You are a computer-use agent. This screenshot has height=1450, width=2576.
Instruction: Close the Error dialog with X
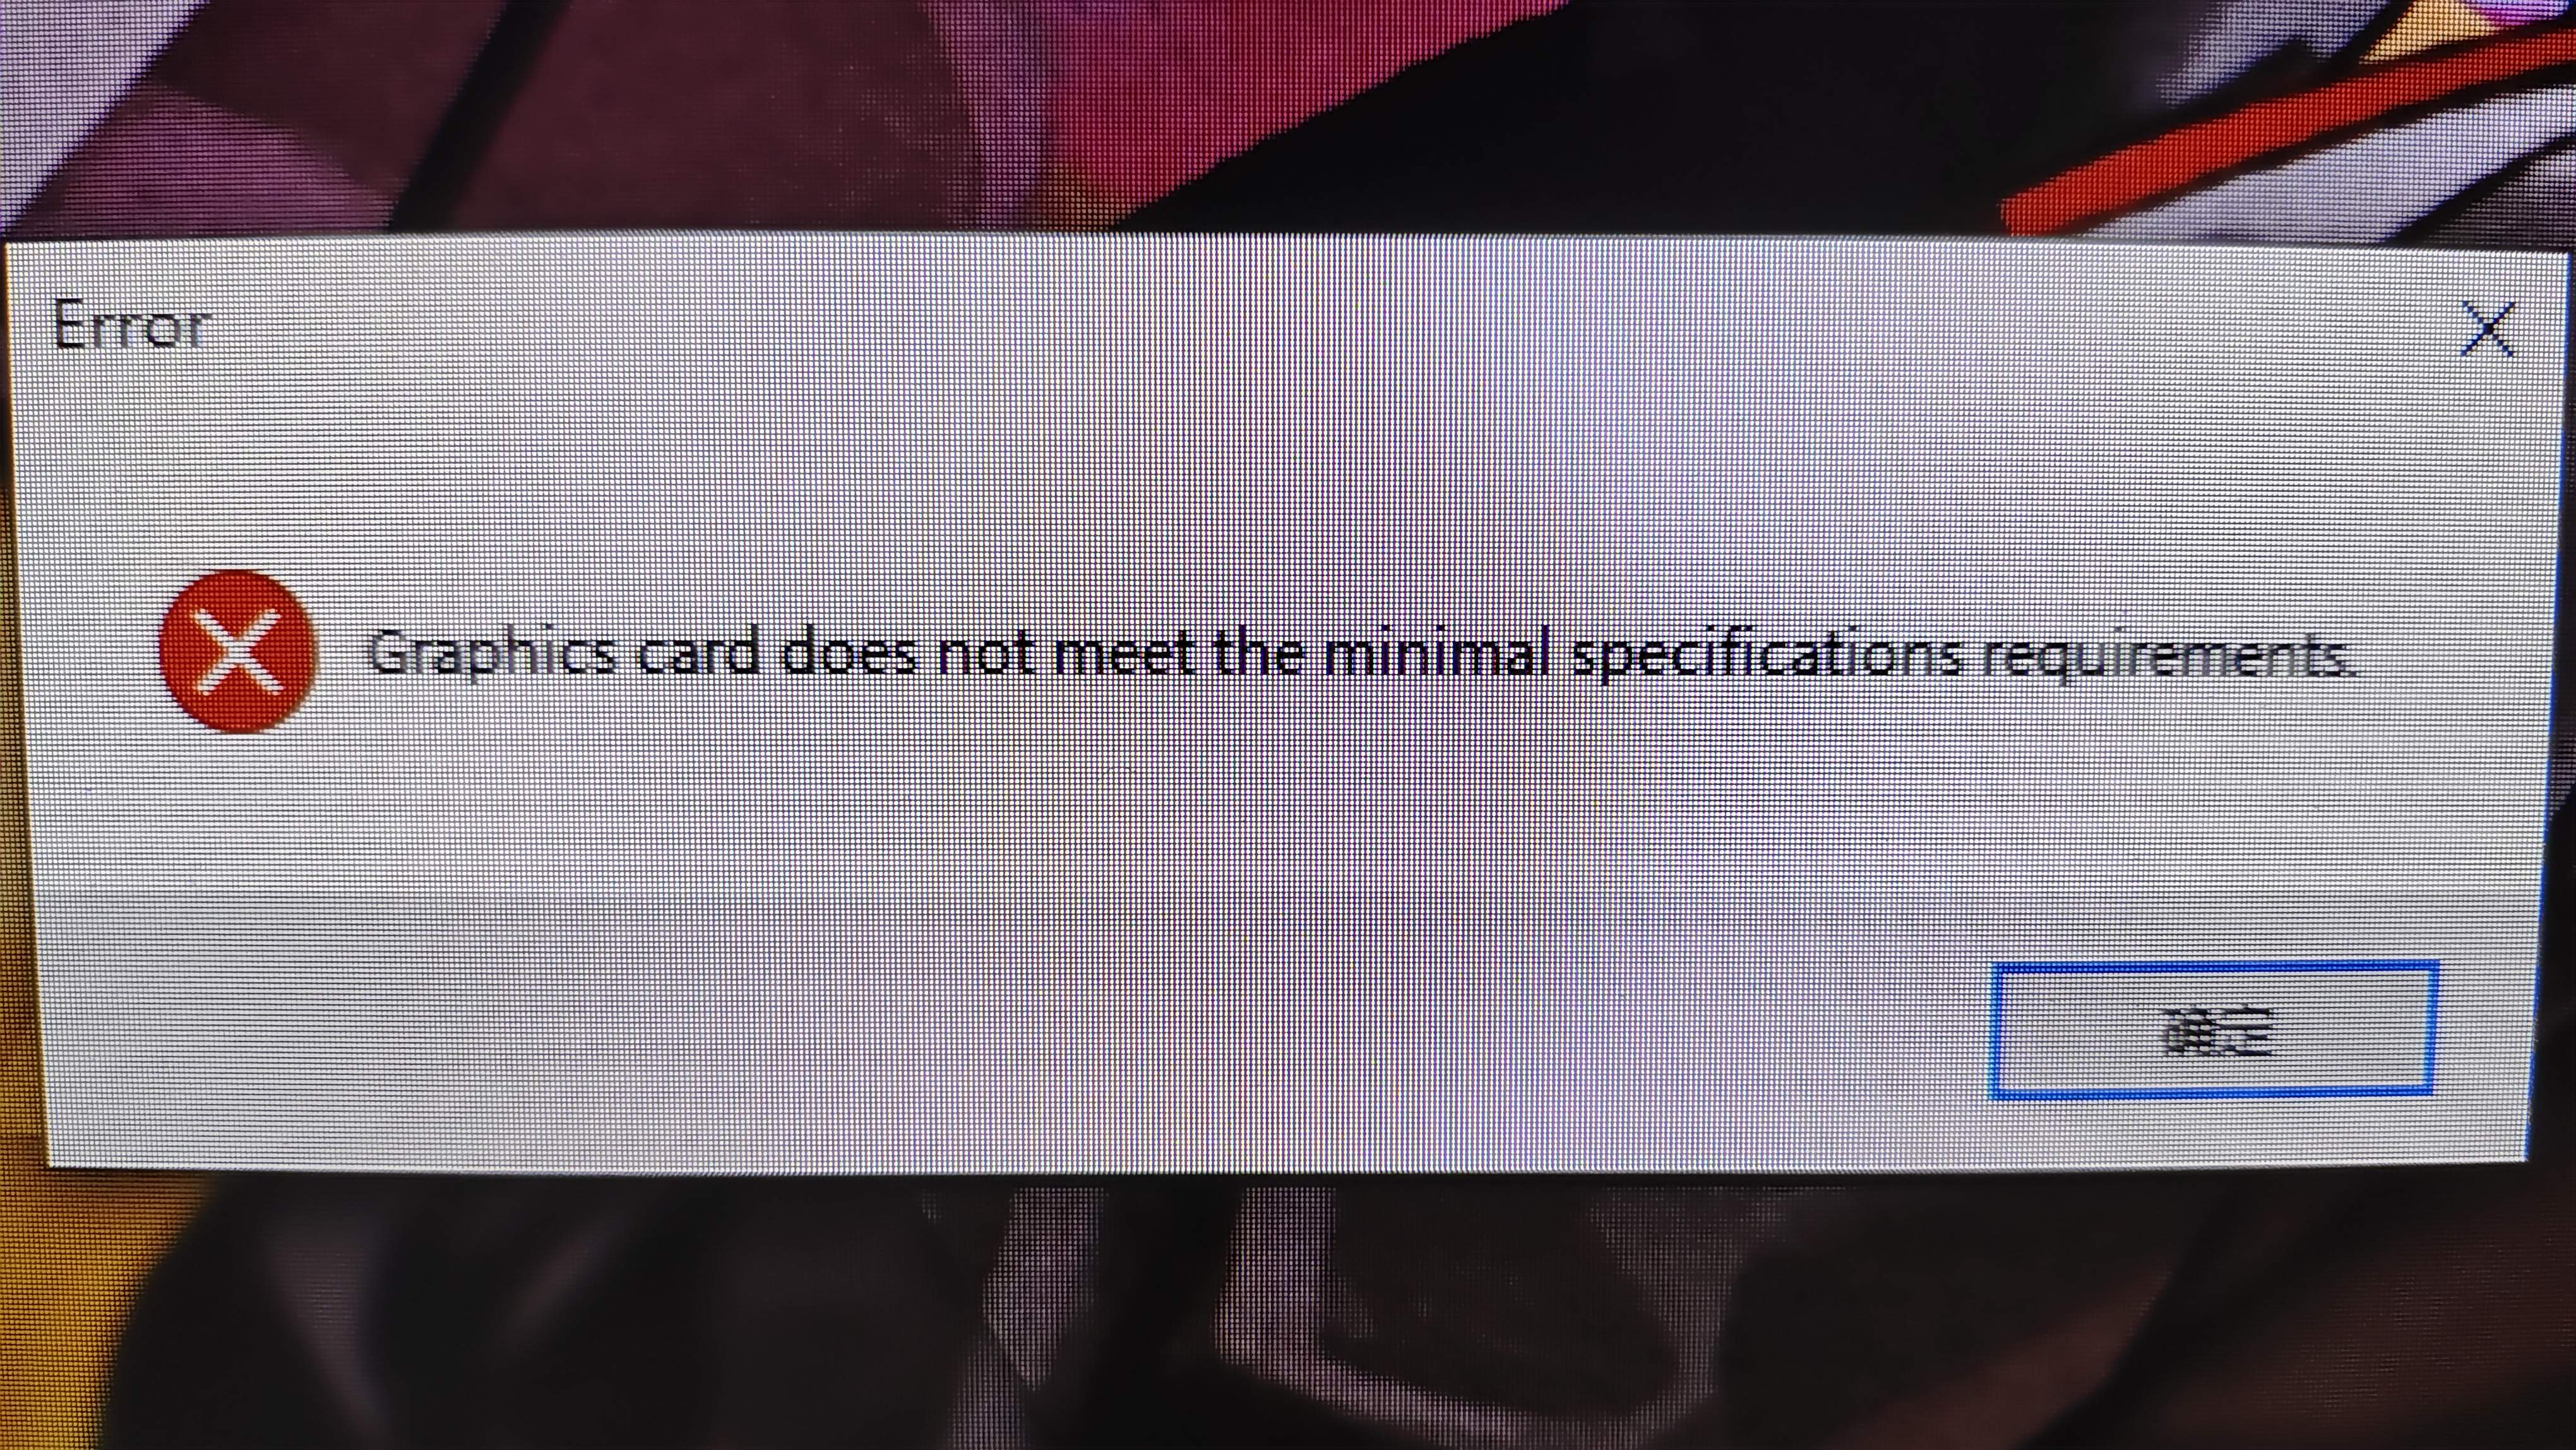(2487, 330)
